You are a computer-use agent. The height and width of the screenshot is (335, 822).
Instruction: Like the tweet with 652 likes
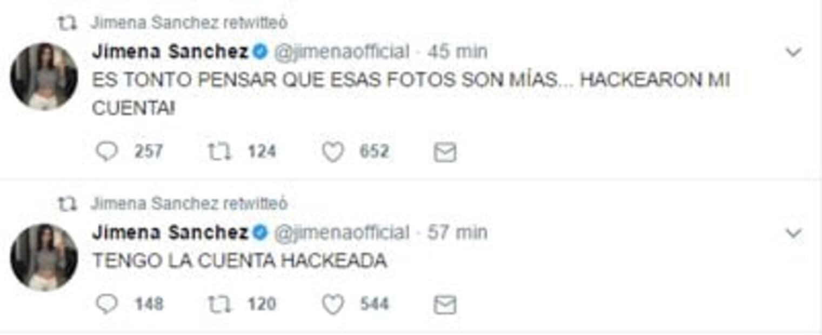pyautogui.click(x=333, y=152)
